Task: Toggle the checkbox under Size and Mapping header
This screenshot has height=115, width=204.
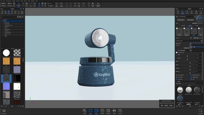Action: coord(177,52)
